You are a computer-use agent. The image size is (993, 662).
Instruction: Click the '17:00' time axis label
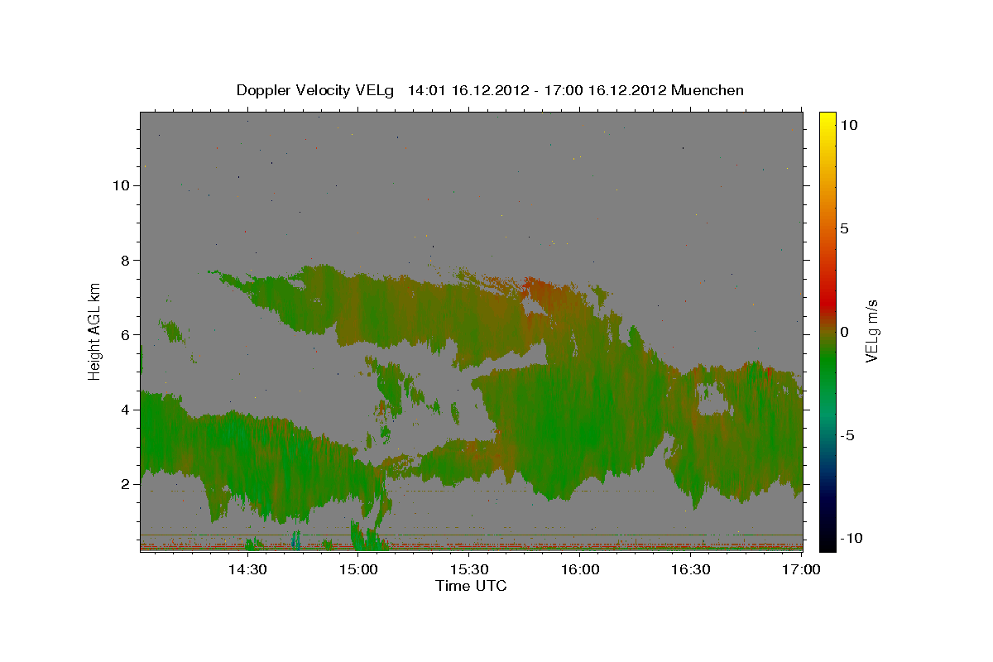(x=802, y=569)
